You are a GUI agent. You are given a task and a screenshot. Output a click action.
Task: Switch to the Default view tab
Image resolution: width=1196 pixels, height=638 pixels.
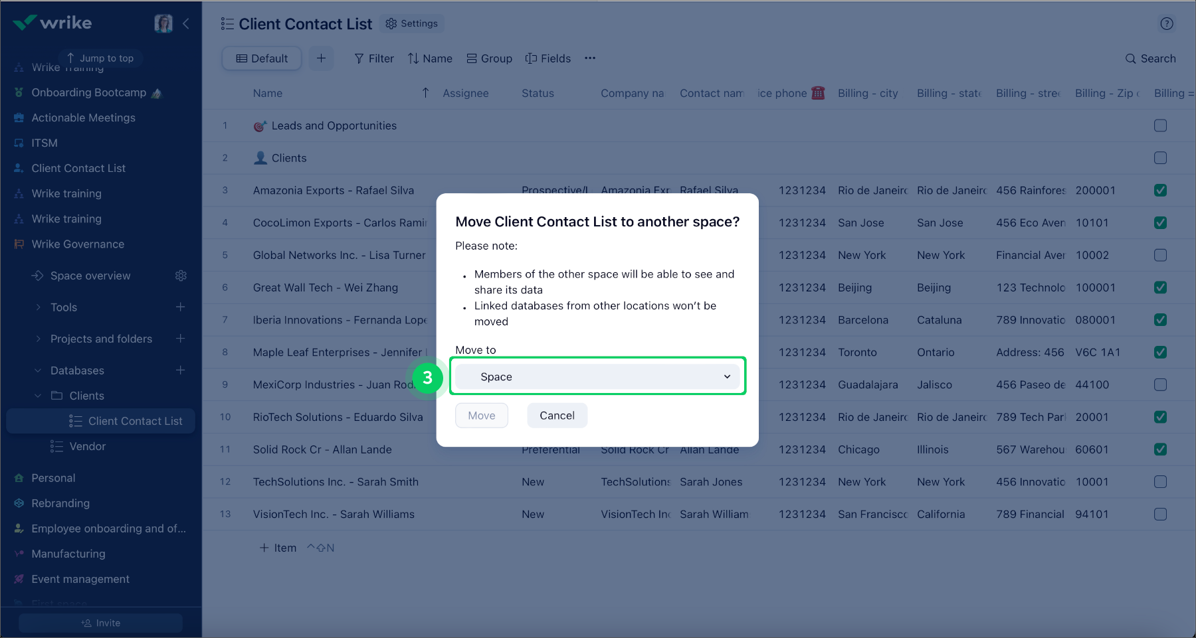coord(261,58)
